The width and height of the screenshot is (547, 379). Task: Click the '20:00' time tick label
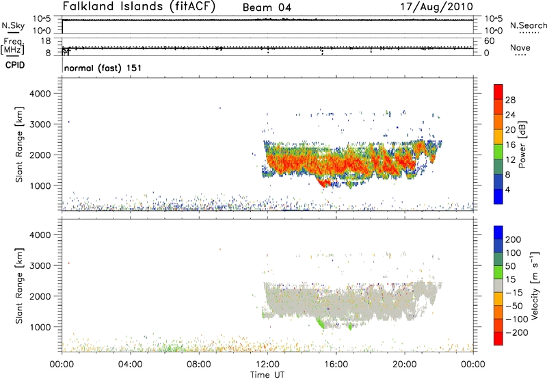coord(405,365)
